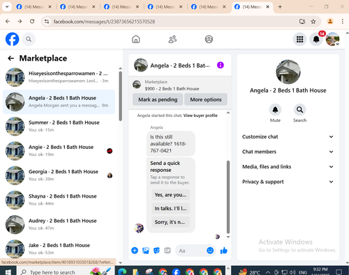This screenshot has height=275, width=349.
Task: Open Chrome three-dot menu
Action: pos(342,22)
